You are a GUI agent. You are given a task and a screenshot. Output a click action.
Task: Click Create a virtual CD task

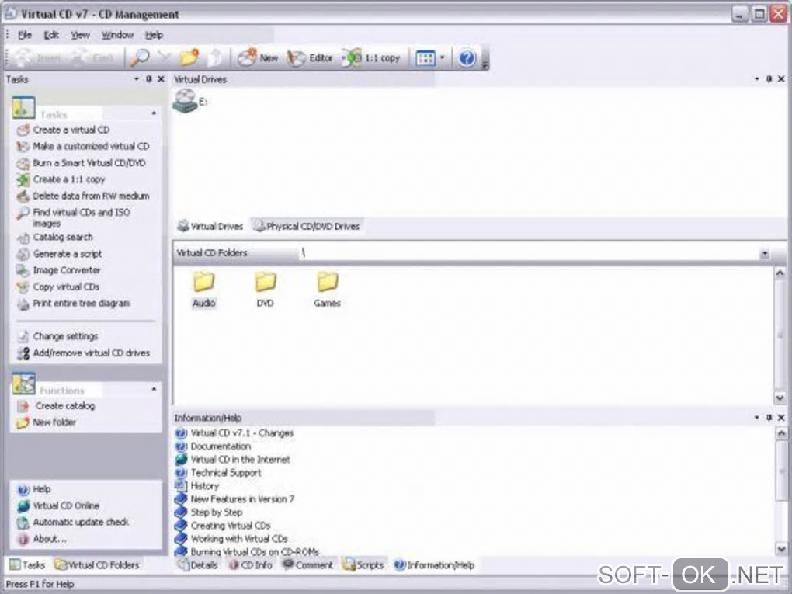tap(63, 130)
